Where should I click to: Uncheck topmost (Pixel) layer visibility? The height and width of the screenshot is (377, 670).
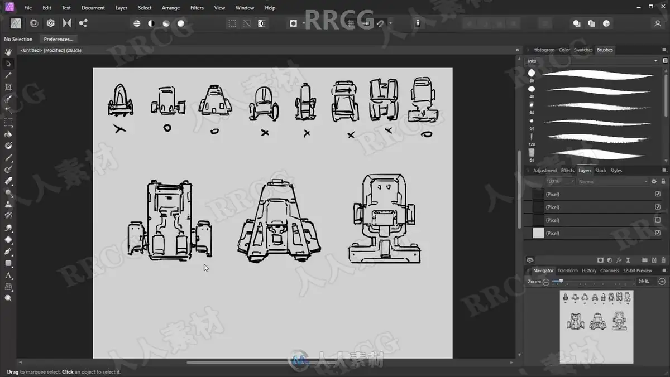(658, 194)
